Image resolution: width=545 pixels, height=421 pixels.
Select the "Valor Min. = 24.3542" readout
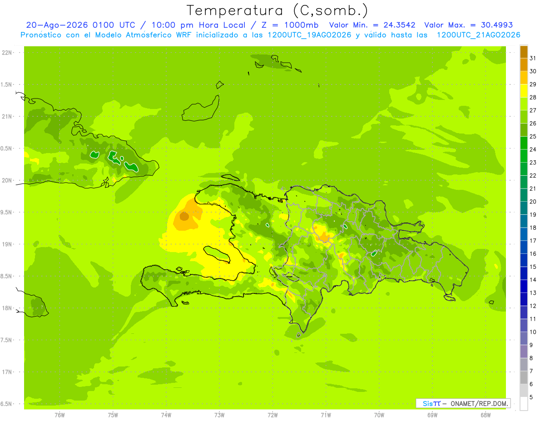[x=372, y=25]
